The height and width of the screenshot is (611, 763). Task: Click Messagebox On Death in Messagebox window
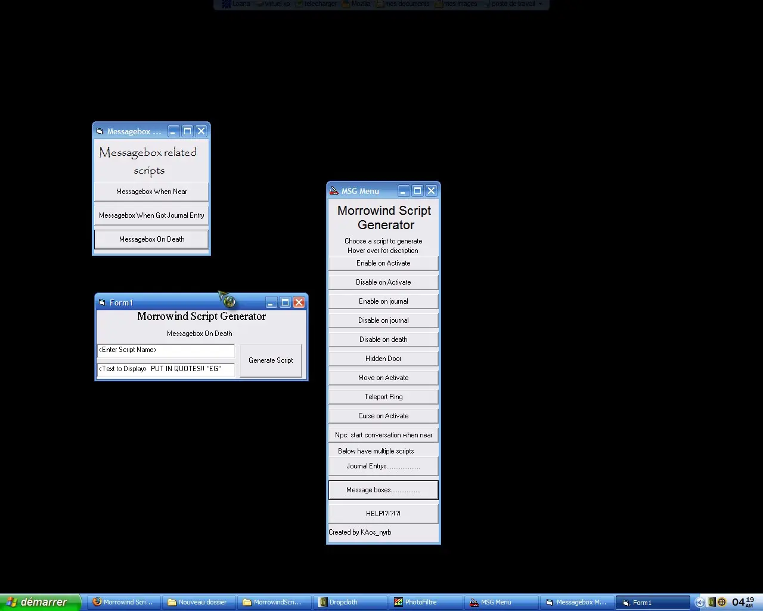click(x=151, y=239)
